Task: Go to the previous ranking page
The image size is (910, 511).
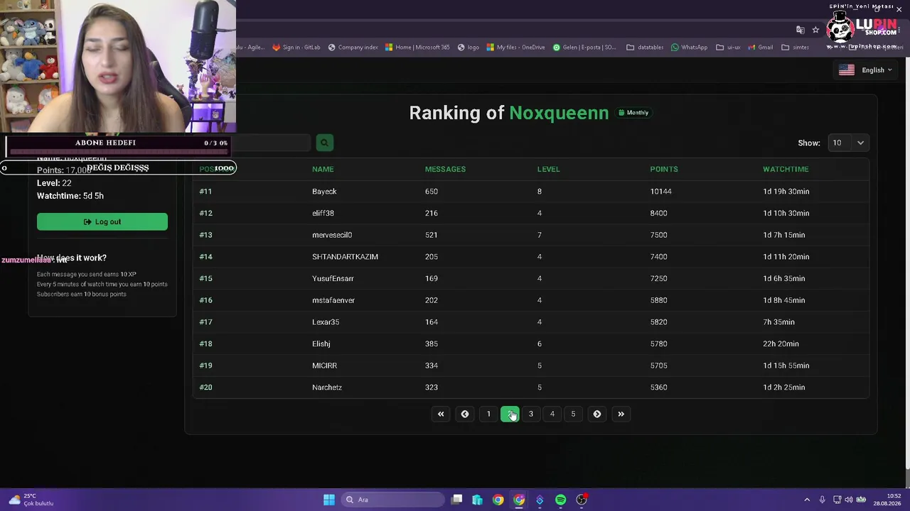Action: tap(465, 414)
